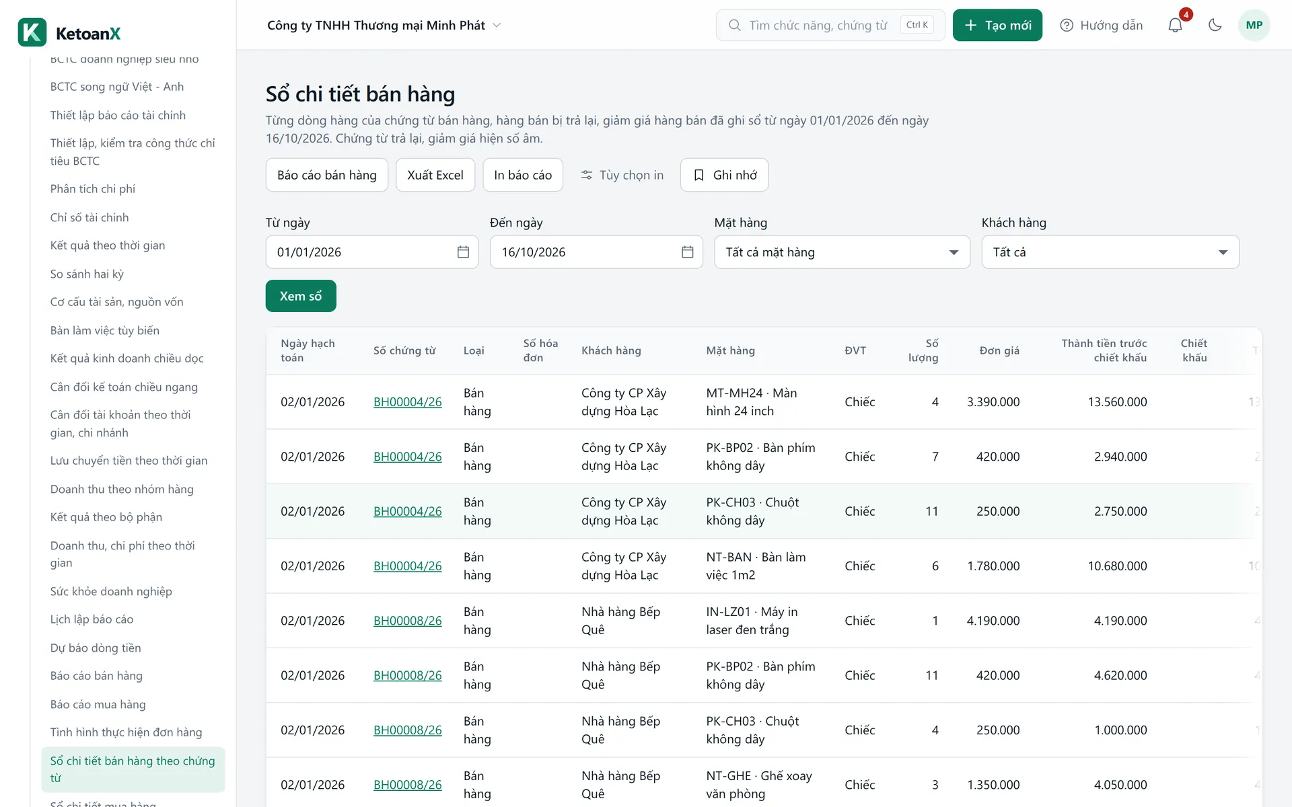Click the Ghi nhớ bookmark button
The image size is (1292, 807).
tap(724, 175)
